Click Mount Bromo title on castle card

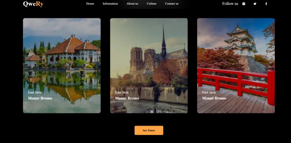[214, 98]
